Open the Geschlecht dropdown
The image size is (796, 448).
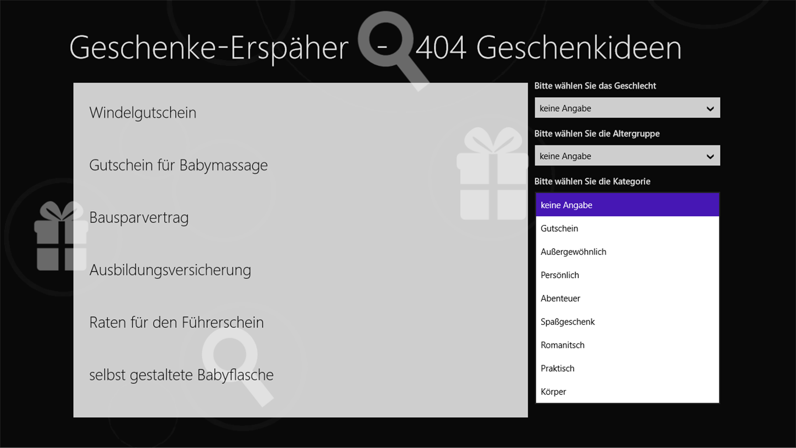pyautogui.click(x=627, y=108)
